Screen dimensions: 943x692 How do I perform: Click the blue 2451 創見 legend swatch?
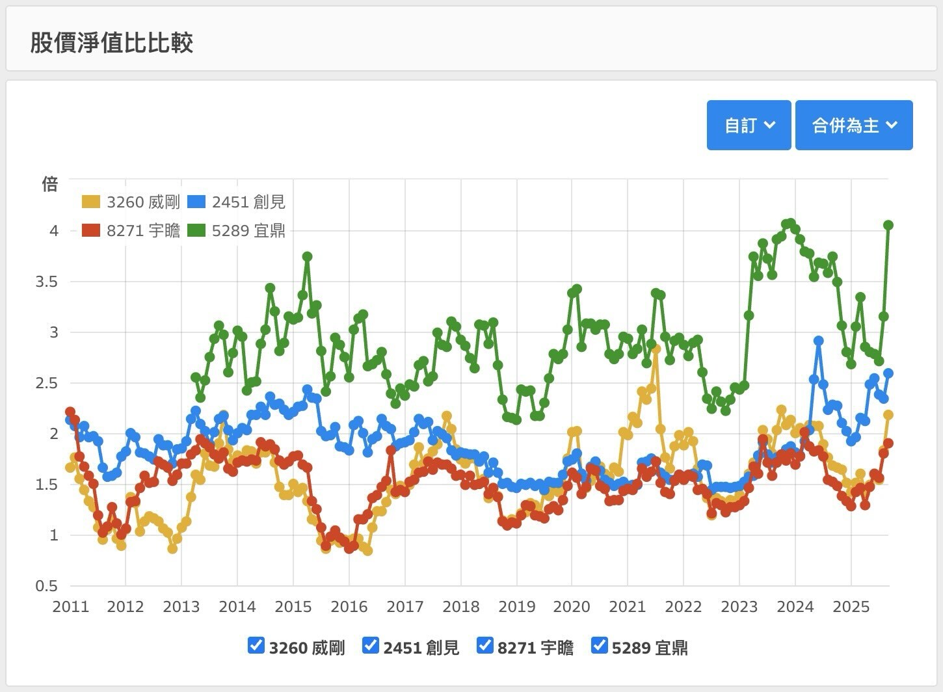[196, 202]
